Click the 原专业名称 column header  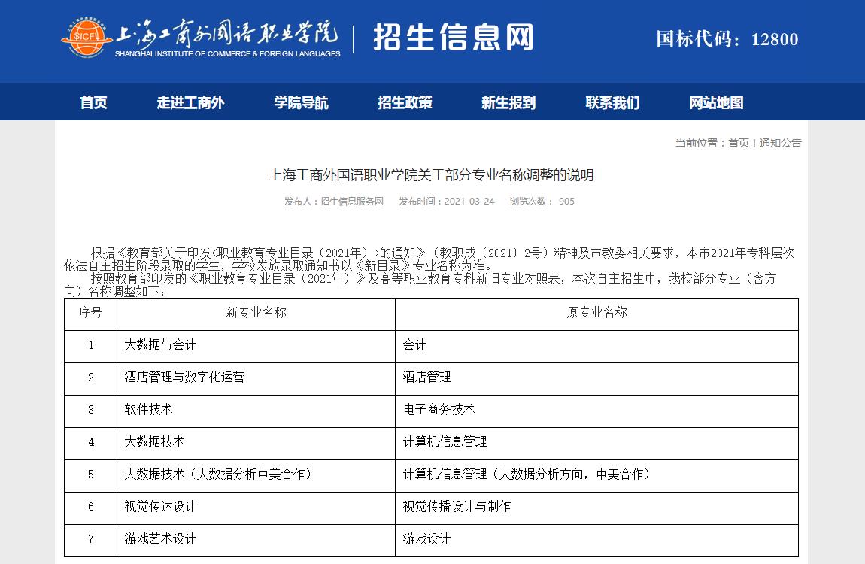click(x=597, y=314)
